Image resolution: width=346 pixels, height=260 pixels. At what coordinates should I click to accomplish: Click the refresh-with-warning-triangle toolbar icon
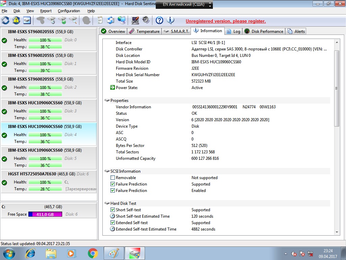coord(16,20)
